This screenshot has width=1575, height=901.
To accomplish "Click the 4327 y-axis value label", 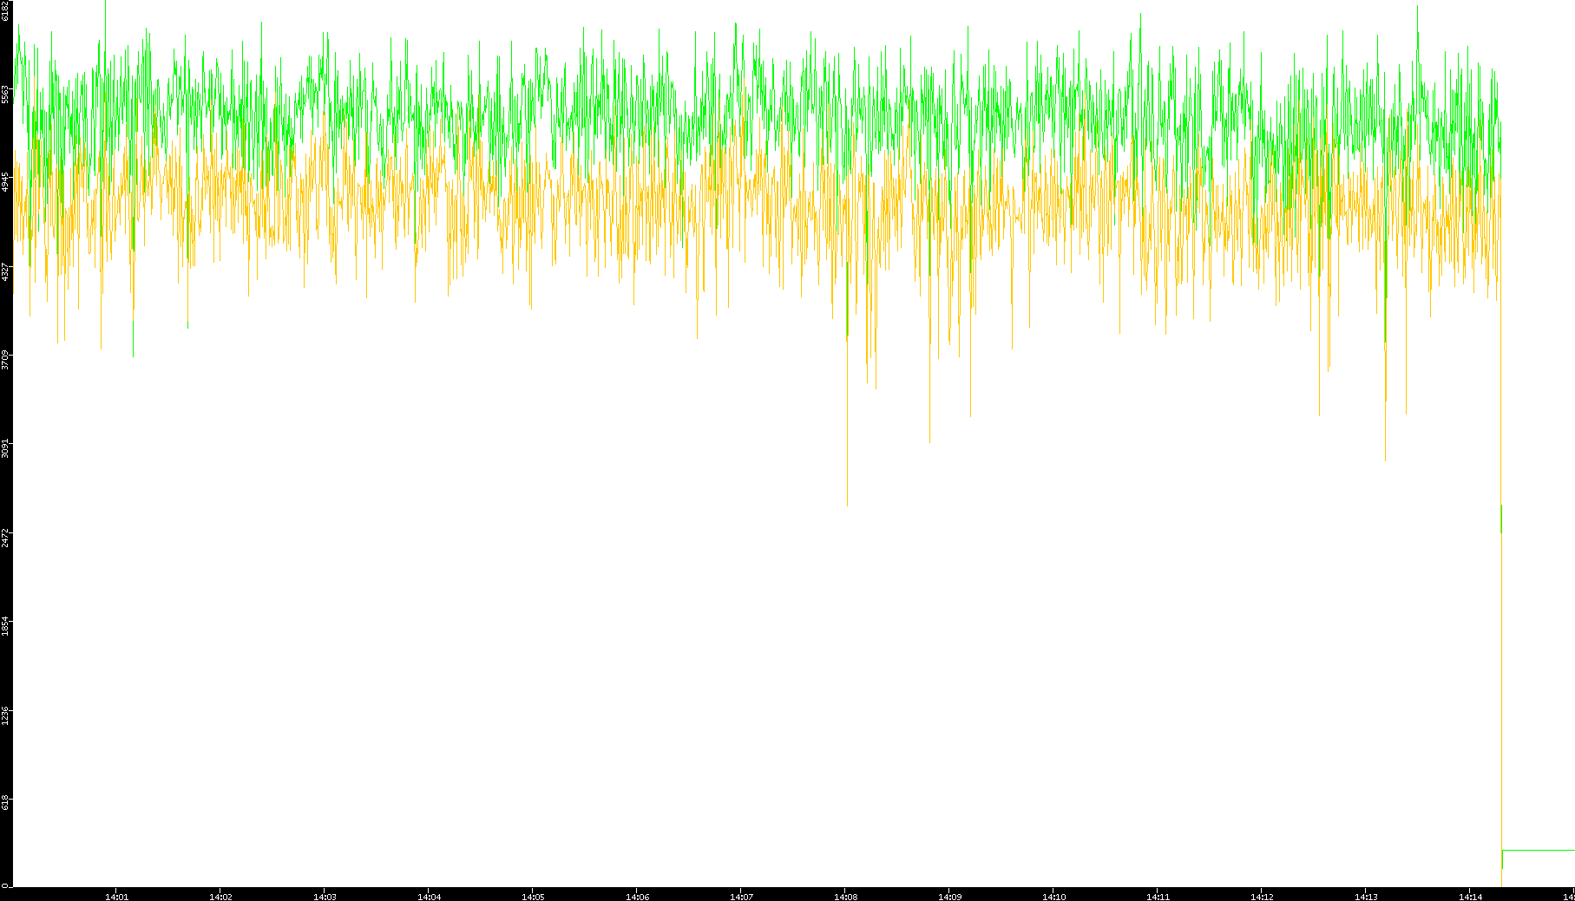I will click(5, 271).
